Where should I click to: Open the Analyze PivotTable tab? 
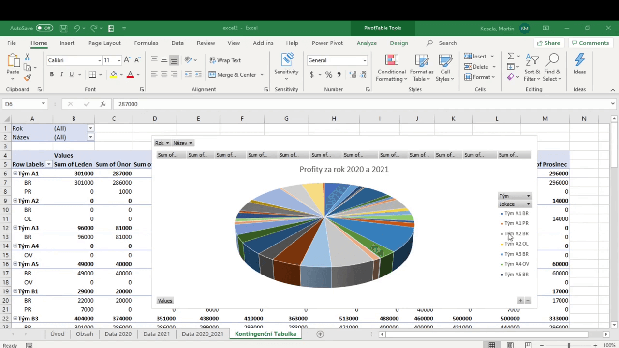point(367,43)
